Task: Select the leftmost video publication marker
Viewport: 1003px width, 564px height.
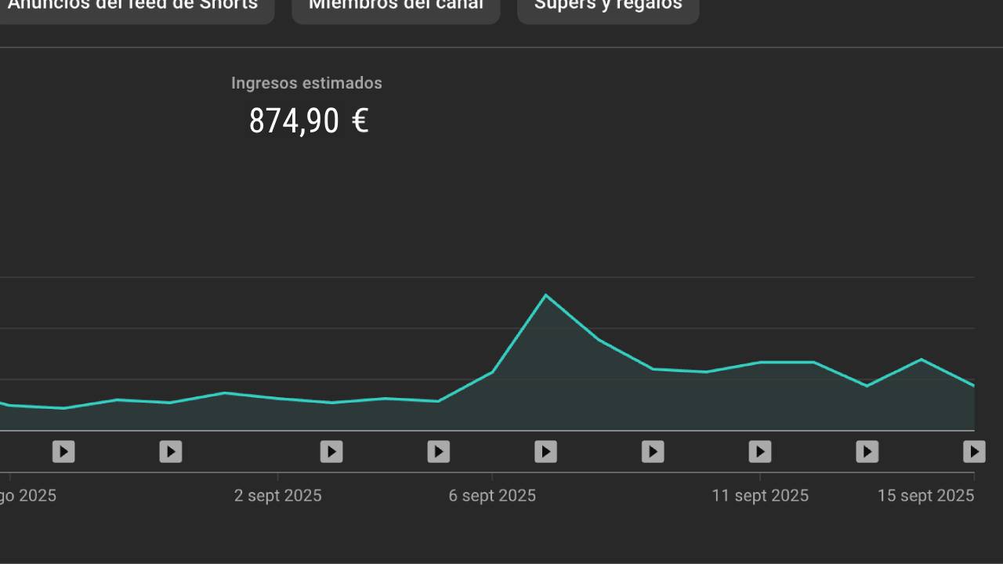Action: 63,452
